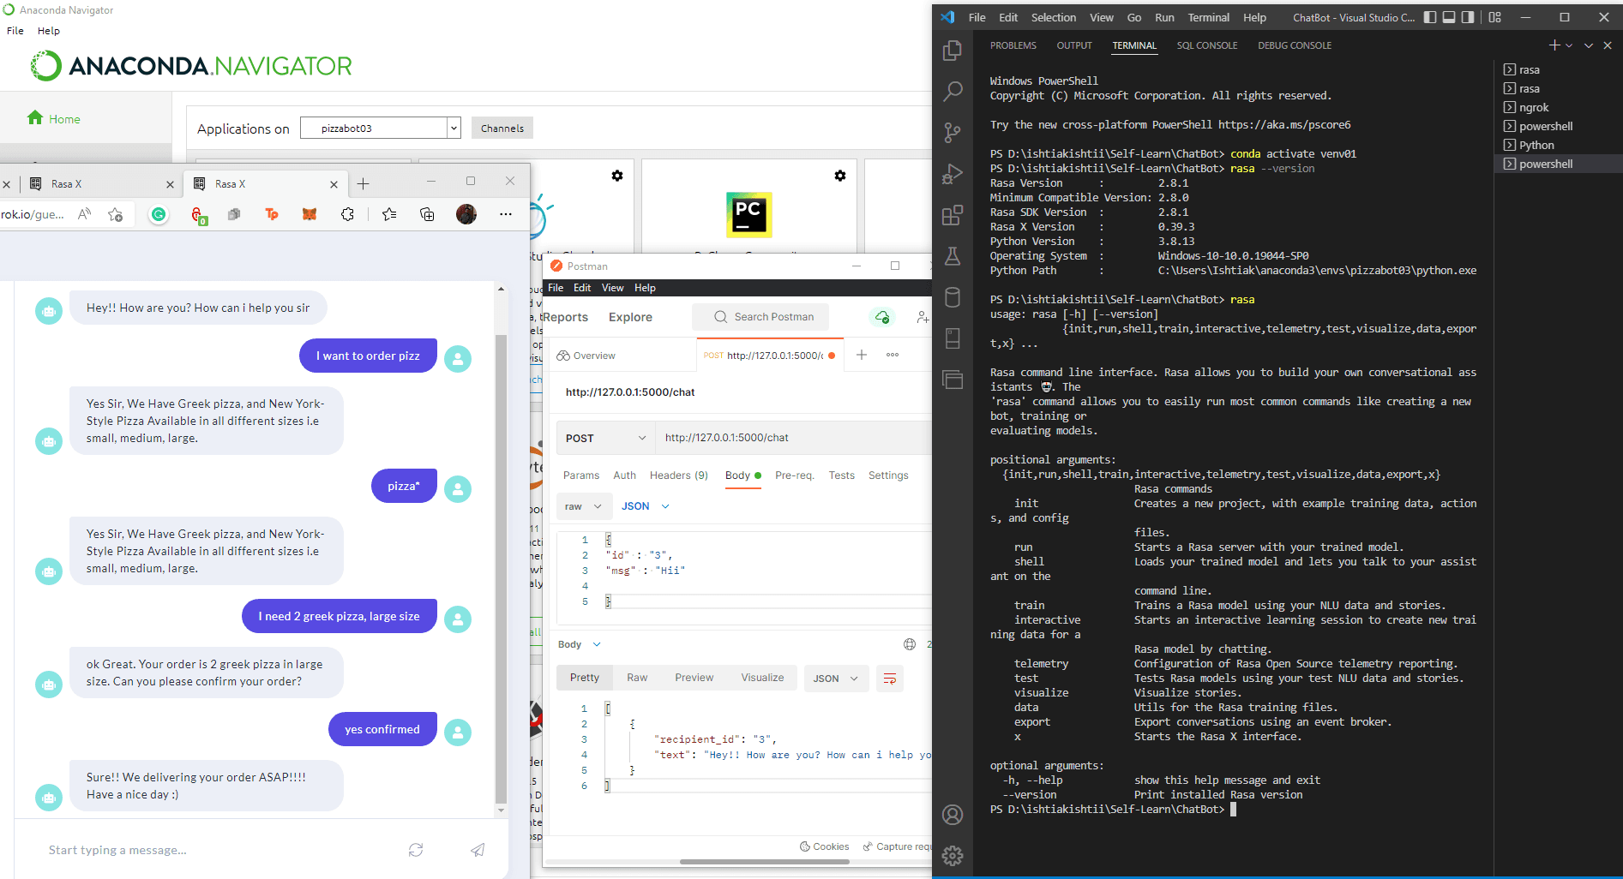Open the pizzabot03 environment dropdown

454,129
